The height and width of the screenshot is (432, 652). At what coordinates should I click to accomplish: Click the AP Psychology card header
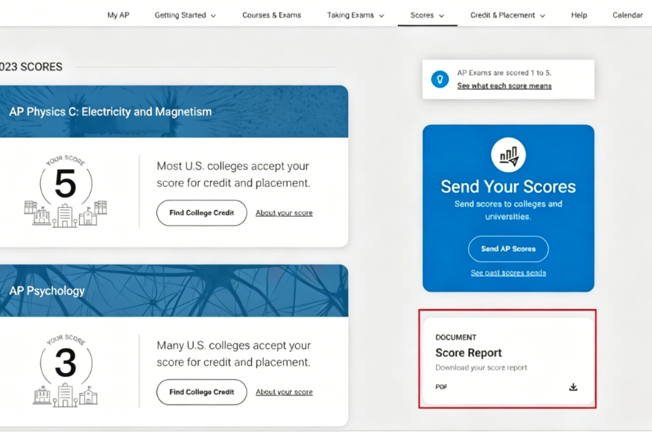pyautogui.click(x=174, y=290)
